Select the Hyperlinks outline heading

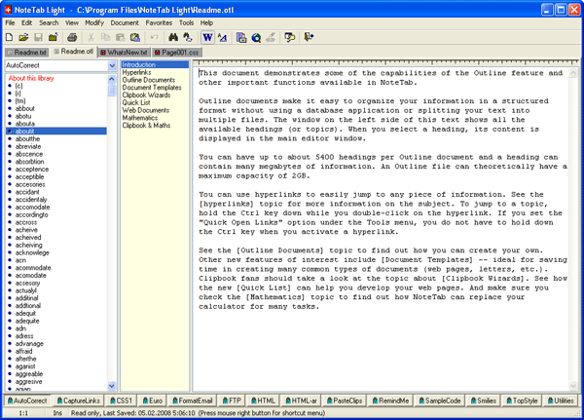pos(136,72)
